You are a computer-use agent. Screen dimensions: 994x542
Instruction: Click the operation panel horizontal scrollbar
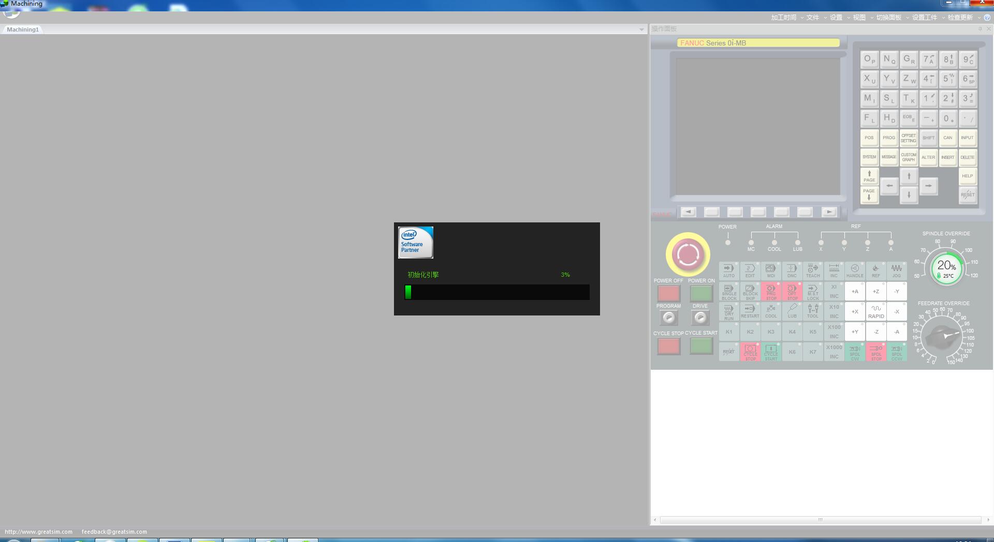(x=821, y=520)
